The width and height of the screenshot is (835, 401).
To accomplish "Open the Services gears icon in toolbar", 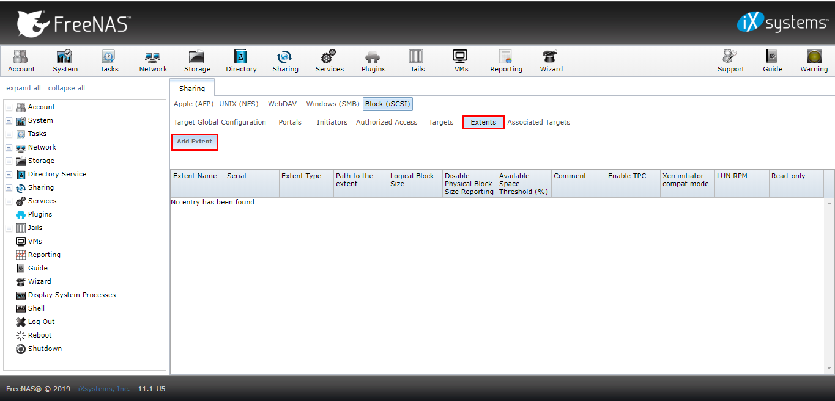I will [329, 61].
